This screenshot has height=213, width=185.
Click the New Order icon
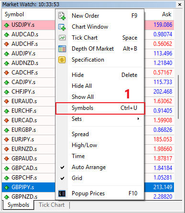tap(62, 16)
